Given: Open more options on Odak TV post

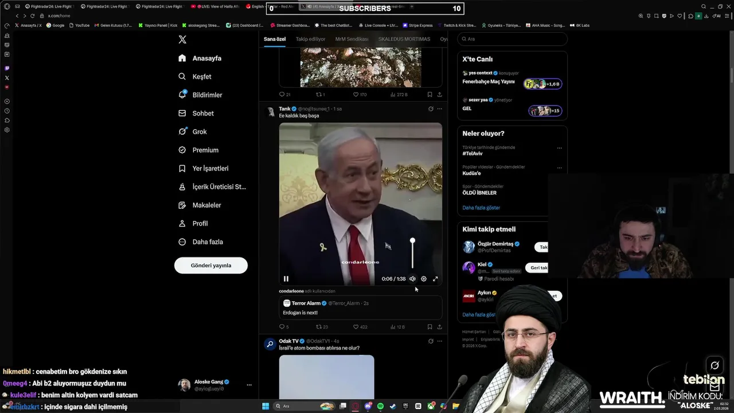Looking at the screenshot, I should [x=440, y=341].
